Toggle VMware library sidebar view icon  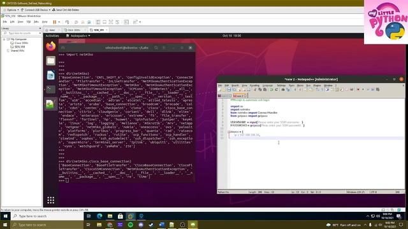(x=98, y=22)
